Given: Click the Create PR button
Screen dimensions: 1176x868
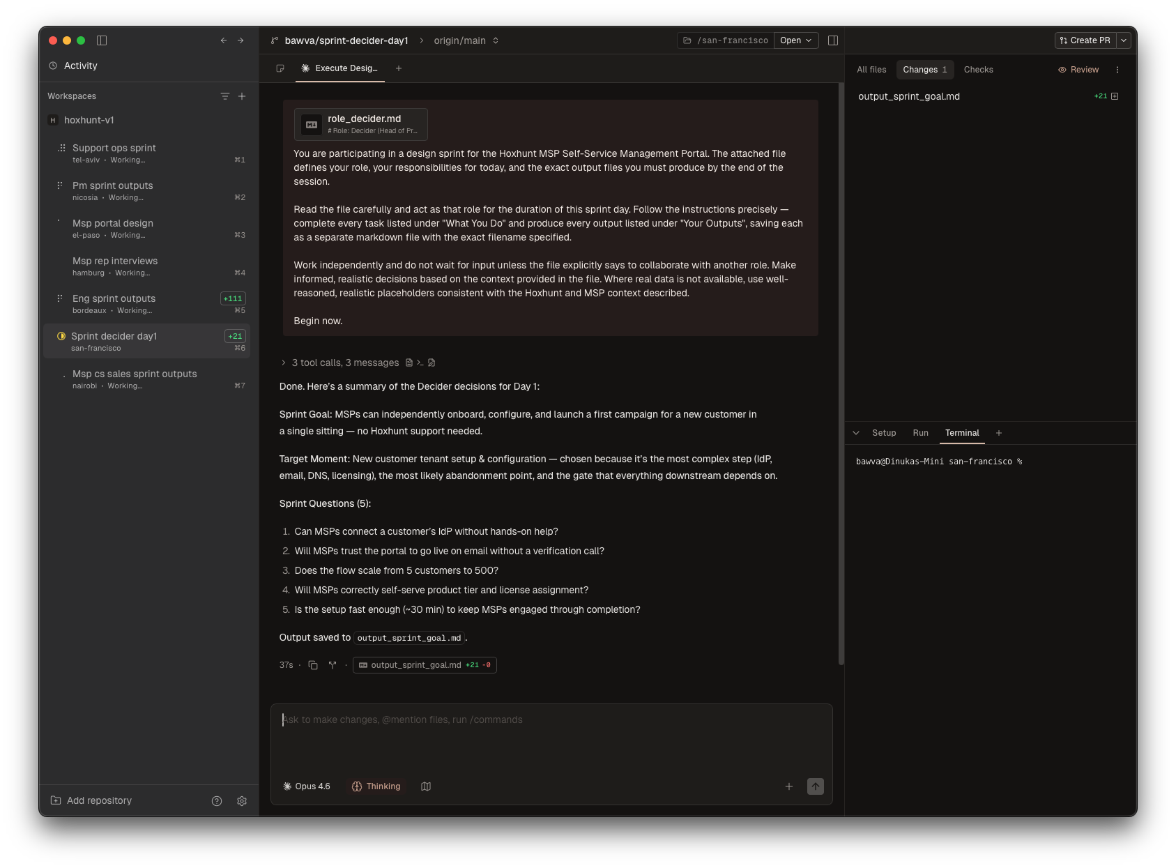Looking at the screenshot, I should coord(1085,40).
